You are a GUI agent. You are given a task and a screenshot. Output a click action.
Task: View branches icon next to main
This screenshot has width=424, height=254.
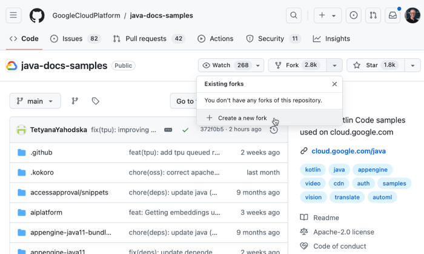pos(75,101)
